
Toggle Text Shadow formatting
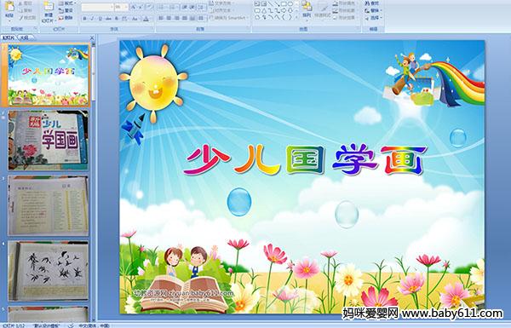click(x=117, y=19)
